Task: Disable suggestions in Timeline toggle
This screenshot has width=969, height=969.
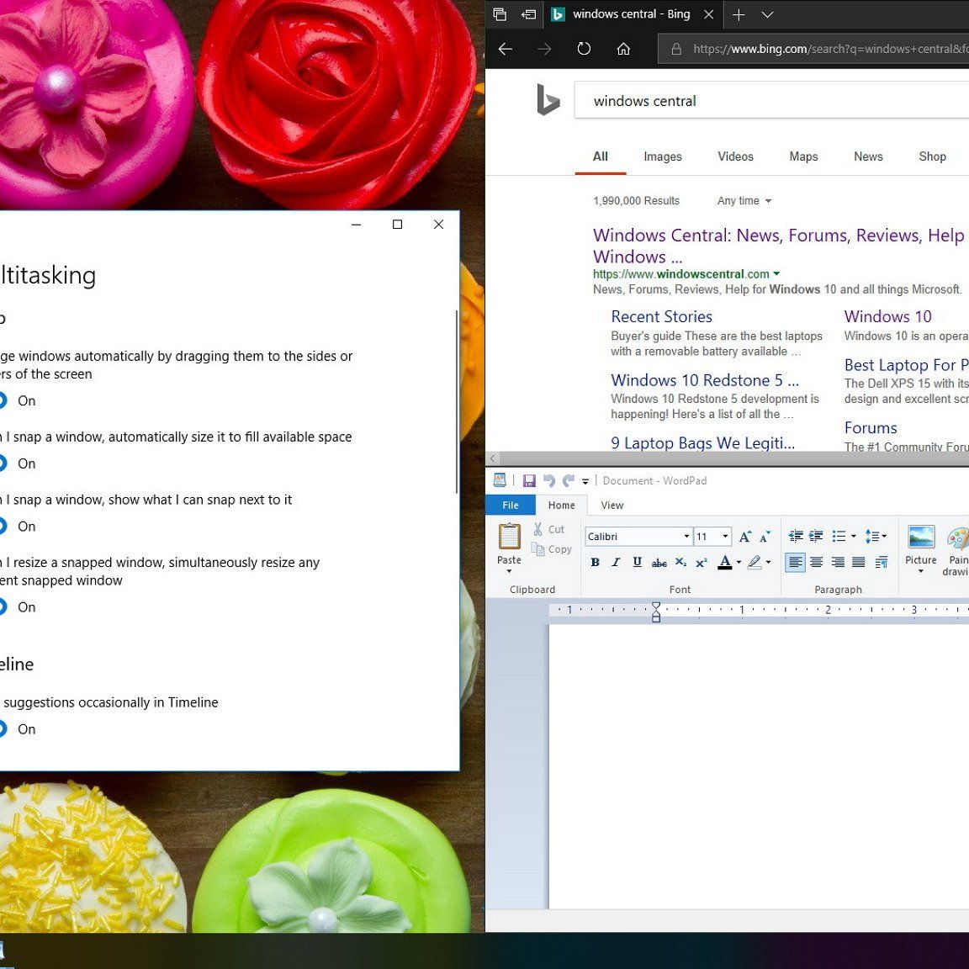Action: point(3,729)
